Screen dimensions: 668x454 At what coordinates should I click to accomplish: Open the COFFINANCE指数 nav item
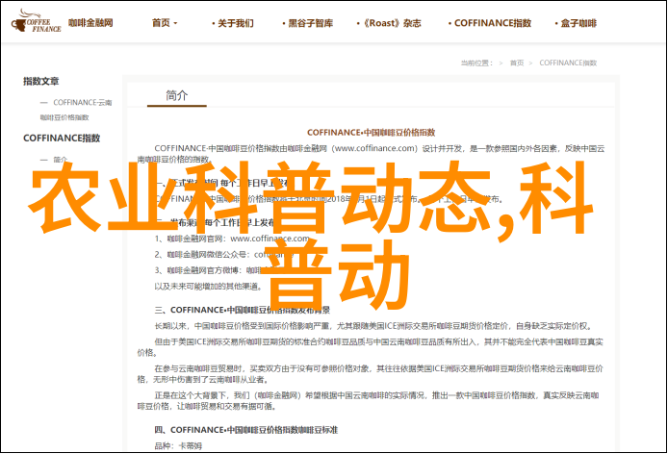tap(490, 23)
